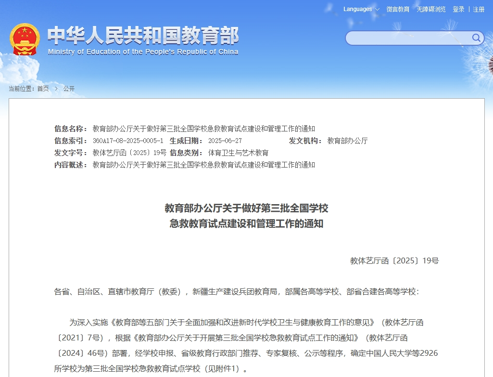Click the issuing agency 教育部办公厅 value
Image resolution: width=493 pixels, height=377 pixels.
(347, 141)
